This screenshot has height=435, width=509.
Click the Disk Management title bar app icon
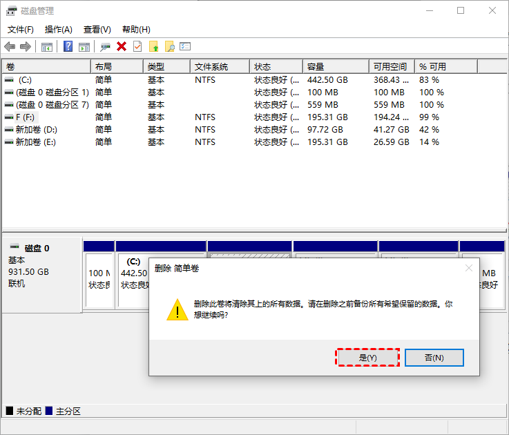coord(11,11)
